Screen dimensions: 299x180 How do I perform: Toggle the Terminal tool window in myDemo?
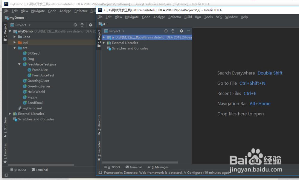(x=40, y=170)
